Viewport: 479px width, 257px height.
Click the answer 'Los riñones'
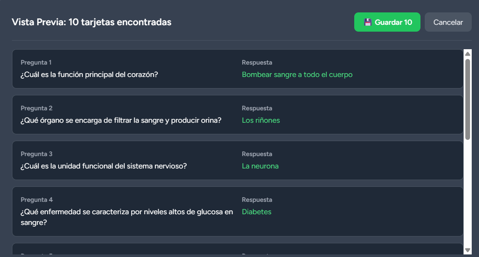[x=261, y=120]
